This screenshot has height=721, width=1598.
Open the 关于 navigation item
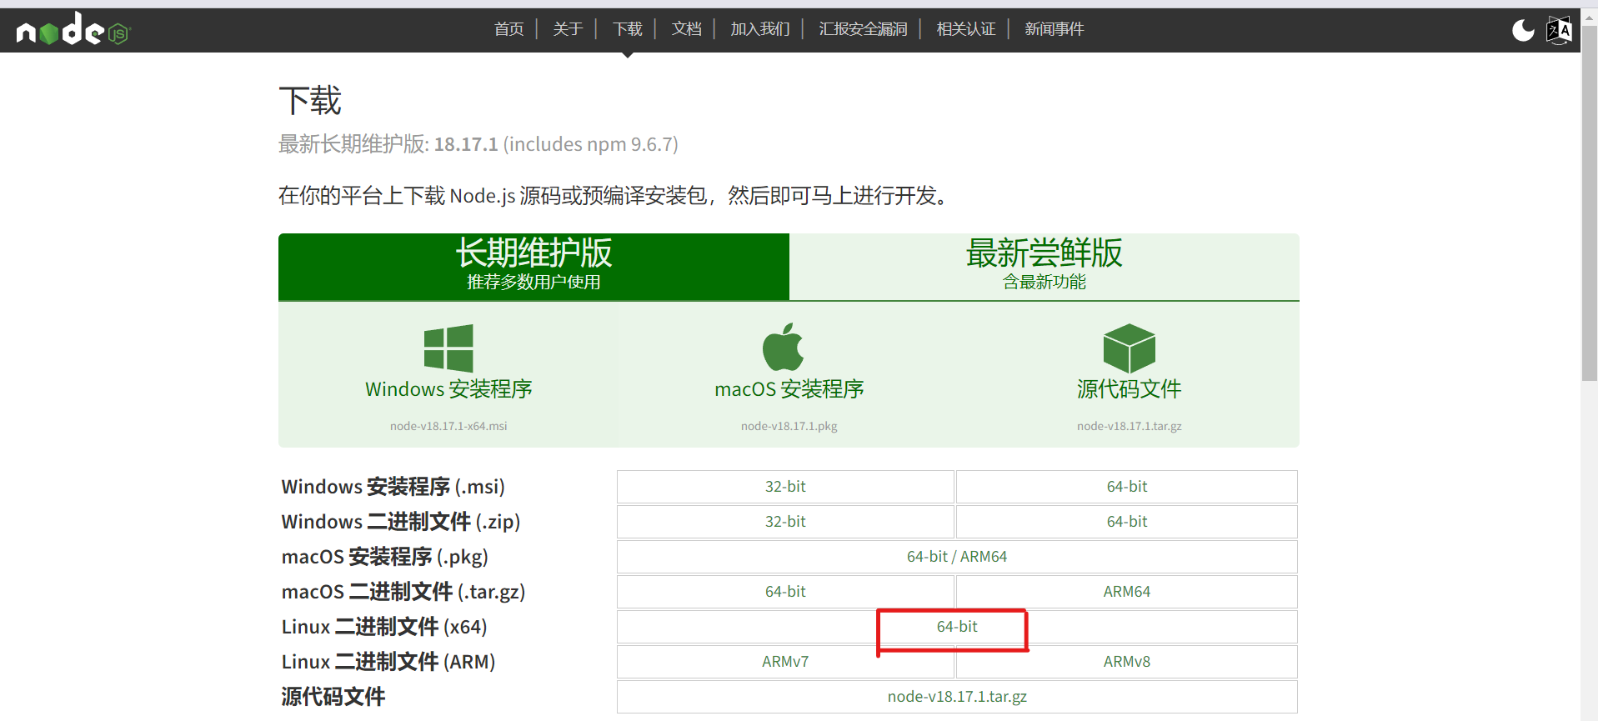(568, 29)
